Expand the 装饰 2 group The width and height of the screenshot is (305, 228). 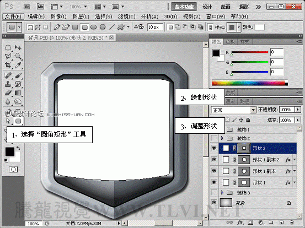pos(222,138)
